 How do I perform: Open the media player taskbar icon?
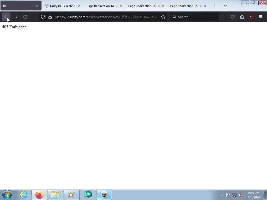point(71,195)
